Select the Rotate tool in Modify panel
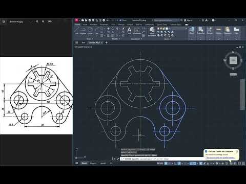Viewport: 246px width, 184px height. 113,29
